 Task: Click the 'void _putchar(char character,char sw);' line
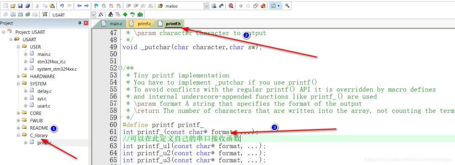point(193,47)
